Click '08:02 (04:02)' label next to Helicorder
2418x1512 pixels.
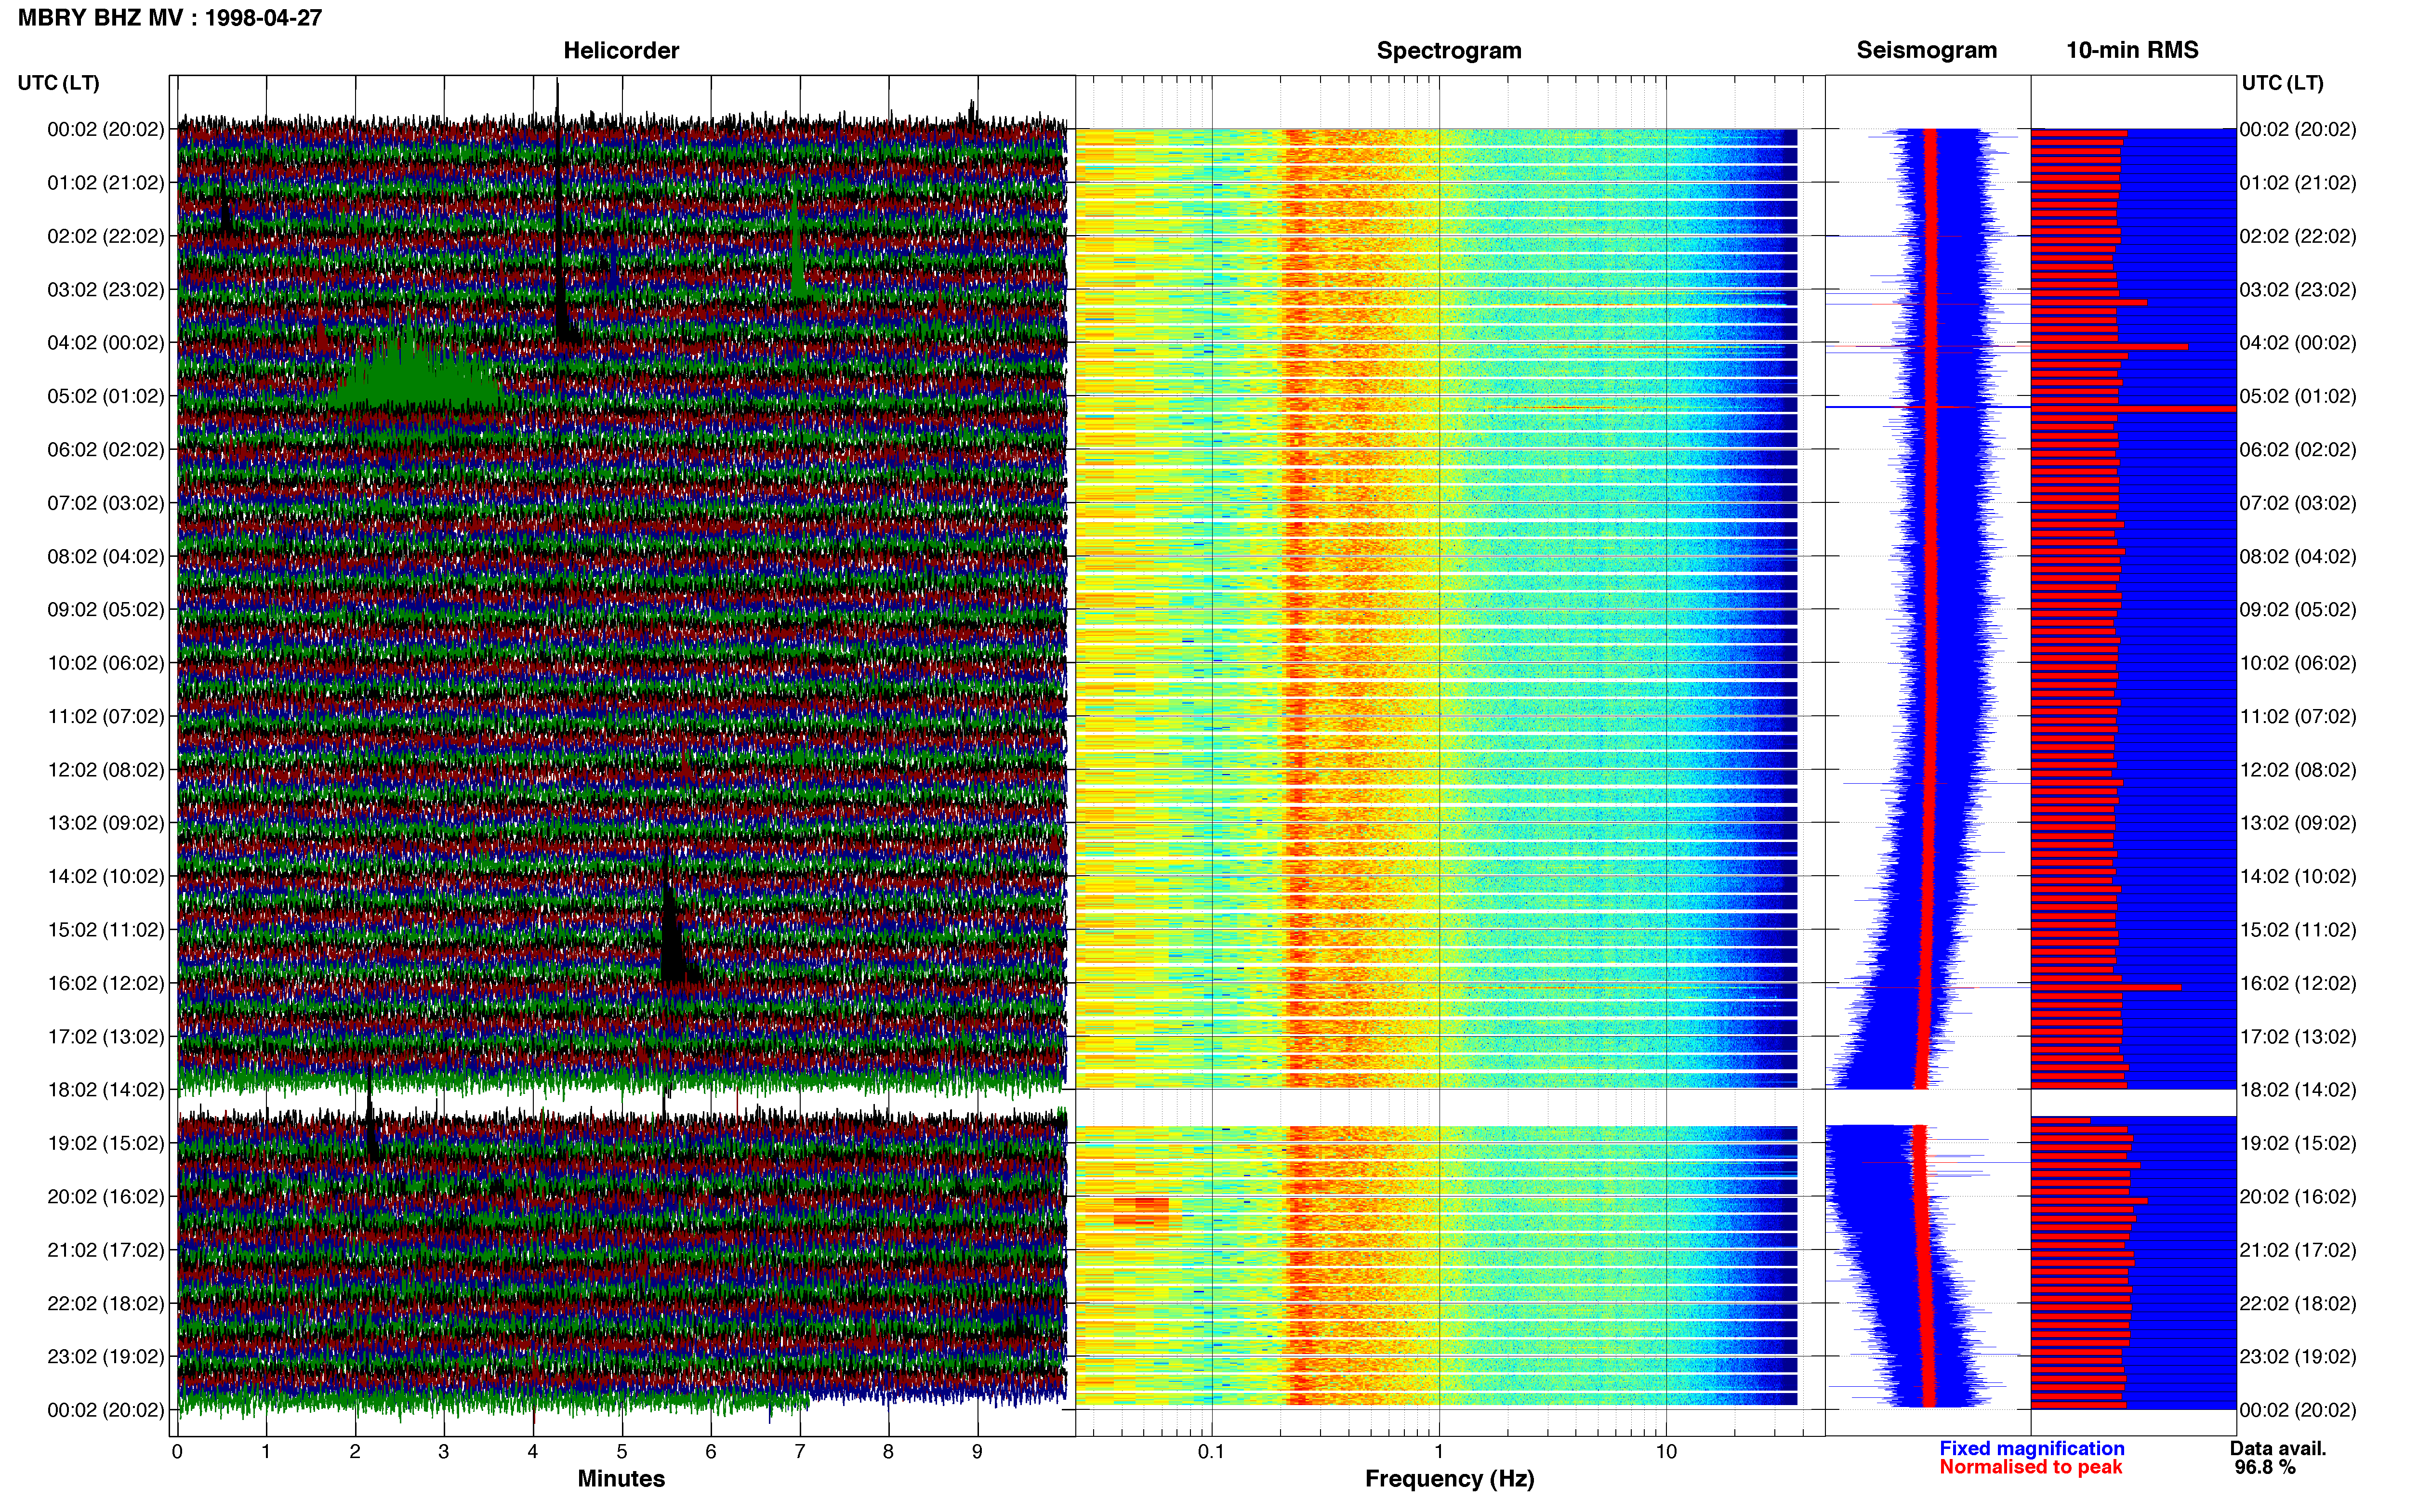[x=106, y=556]
